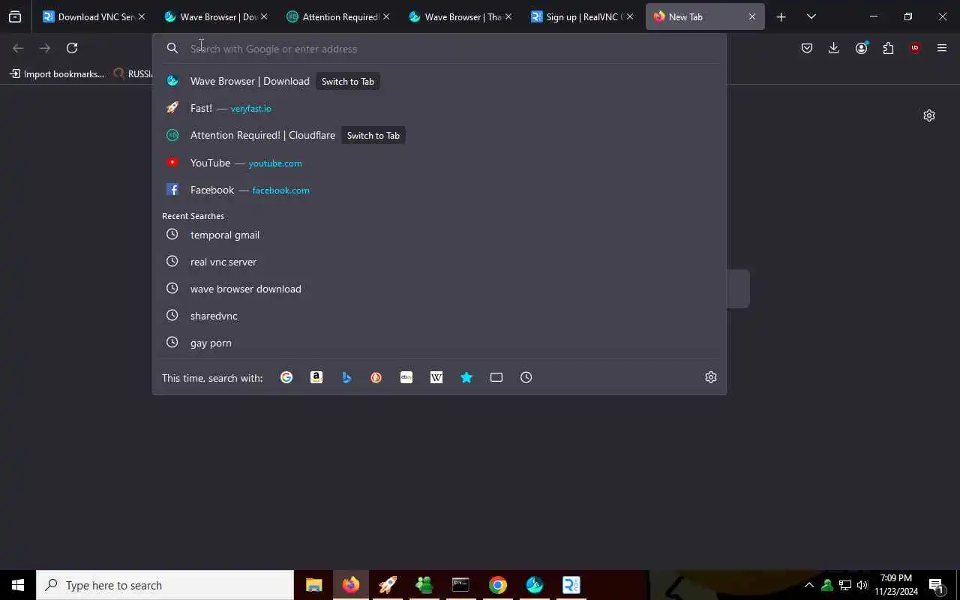This screenshot has height=600, width=960.
Task: Select the New Tab tab
Action: click(705, 16)
